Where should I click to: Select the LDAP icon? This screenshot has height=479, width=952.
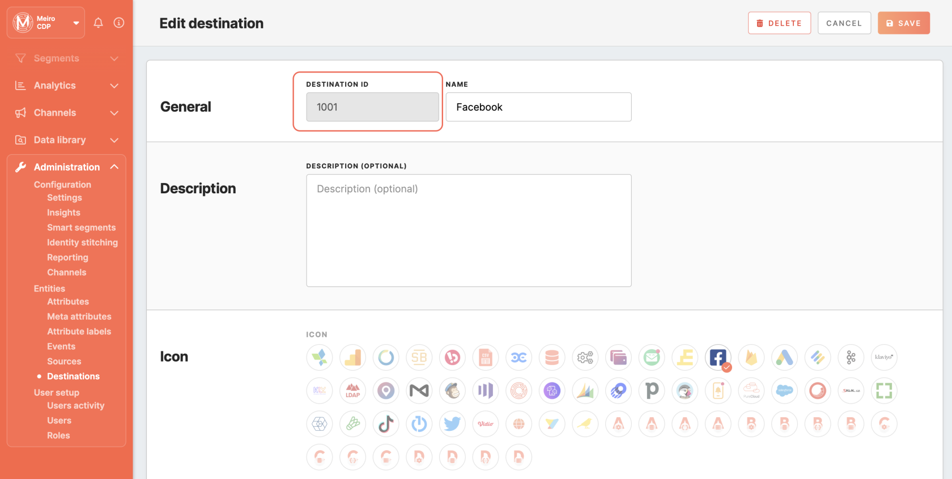pos(352,391)
